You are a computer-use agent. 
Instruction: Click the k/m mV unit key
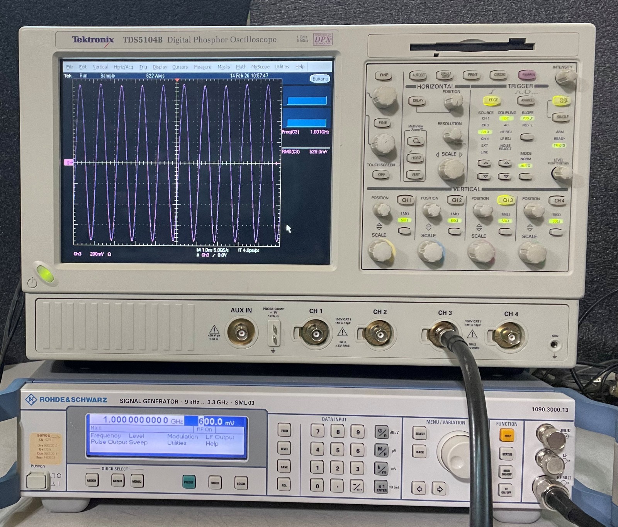click(x=382, y=469)
